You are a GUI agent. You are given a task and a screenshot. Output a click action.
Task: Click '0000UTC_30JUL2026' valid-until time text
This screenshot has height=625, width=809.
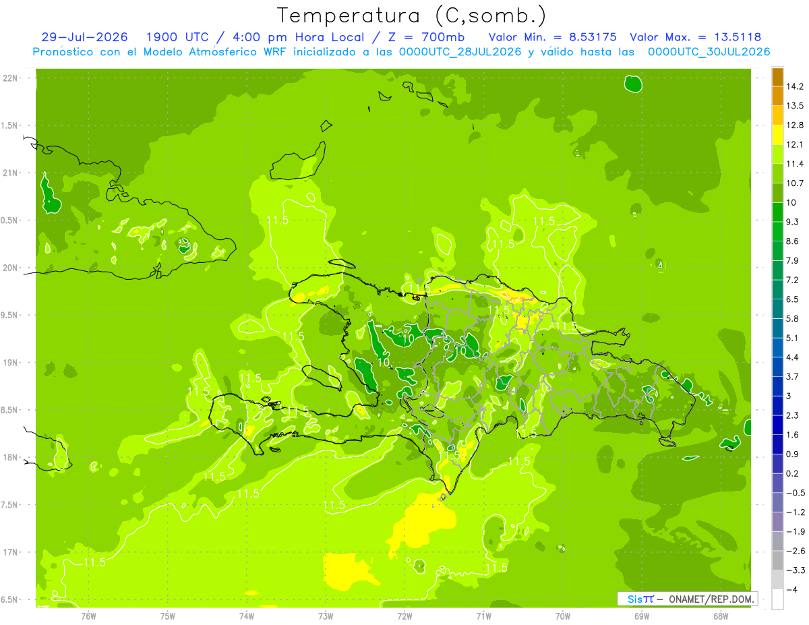pos(709,52)
